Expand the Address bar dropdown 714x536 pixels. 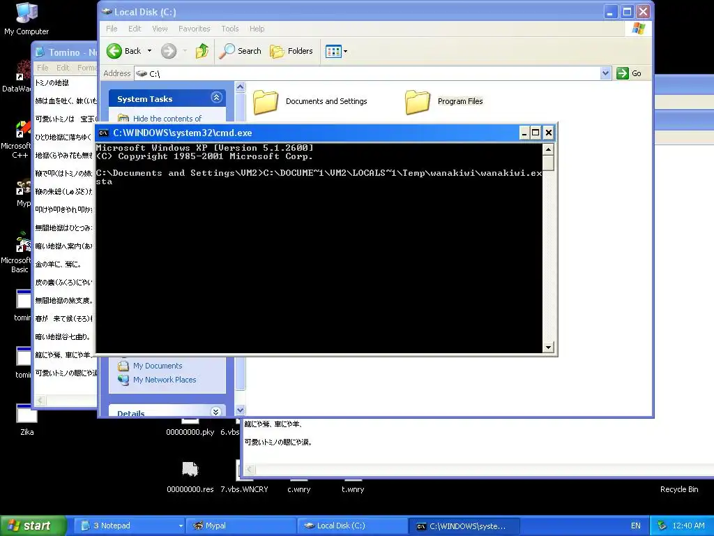click(x=605, y=73)
